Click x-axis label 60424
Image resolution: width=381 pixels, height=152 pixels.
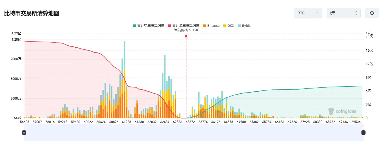101,122
